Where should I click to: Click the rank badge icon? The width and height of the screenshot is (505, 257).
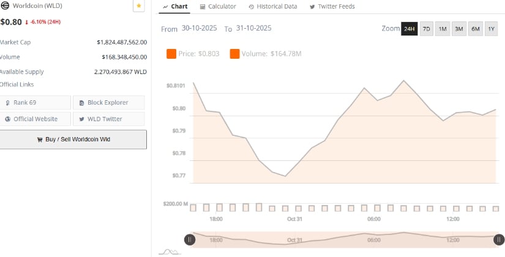tap(8, 103)
